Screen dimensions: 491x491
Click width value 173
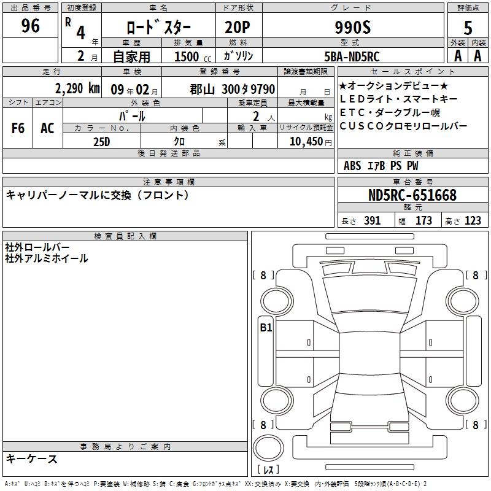pyautogui.click(x=423, y=221)
